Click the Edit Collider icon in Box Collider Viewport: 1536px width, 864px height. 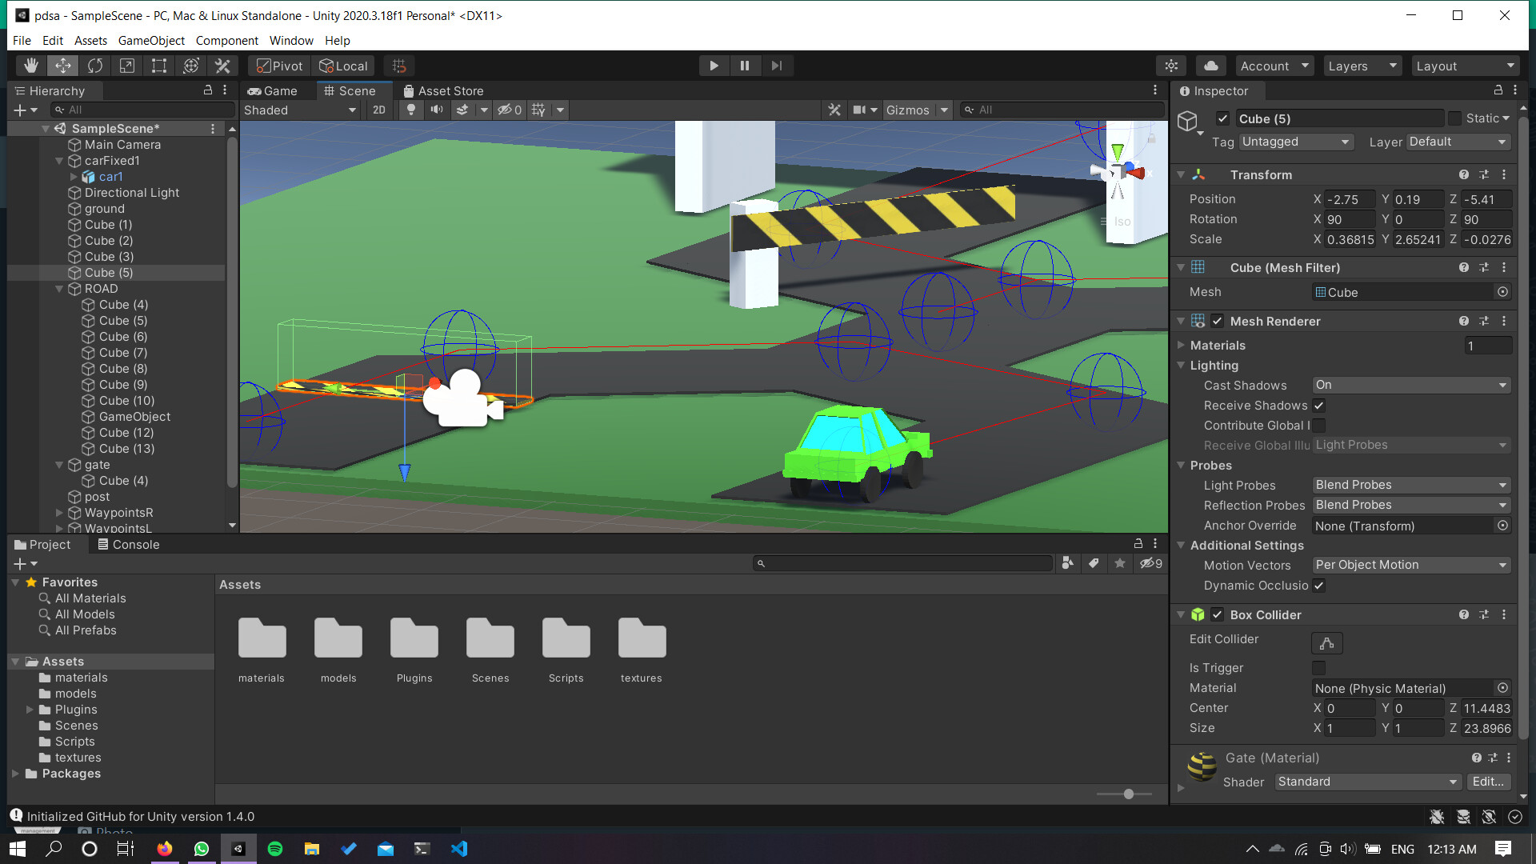1326,642
